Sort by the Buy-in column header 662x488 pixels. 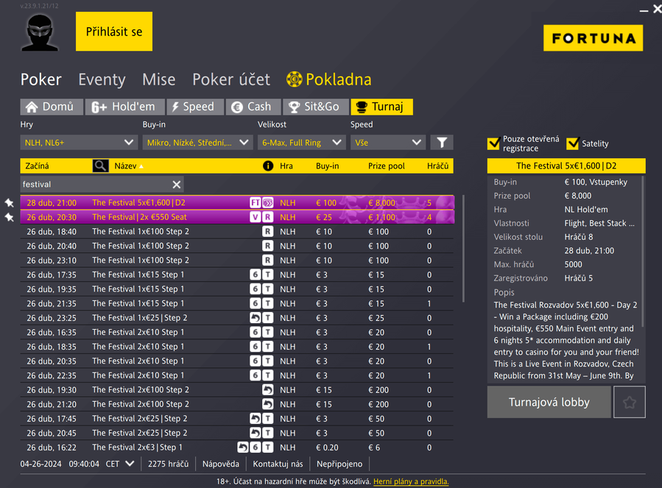[327, 166]
